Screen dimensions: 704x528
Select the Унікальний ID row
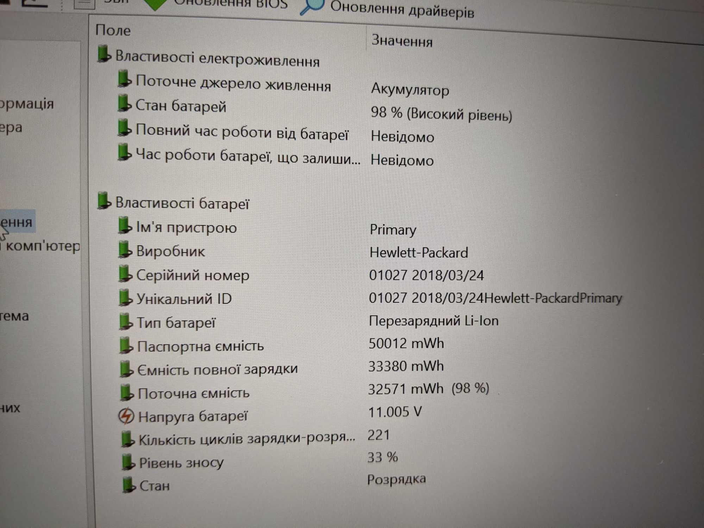(x=370, y=298)
